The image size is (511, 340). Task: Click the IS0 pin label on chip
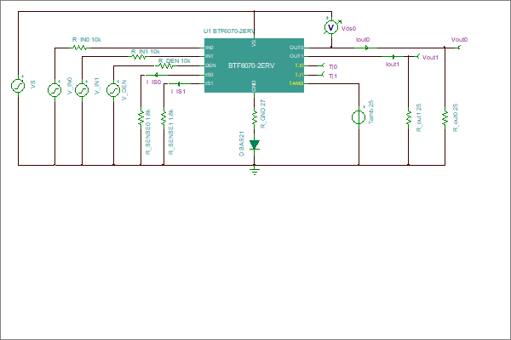210,75
